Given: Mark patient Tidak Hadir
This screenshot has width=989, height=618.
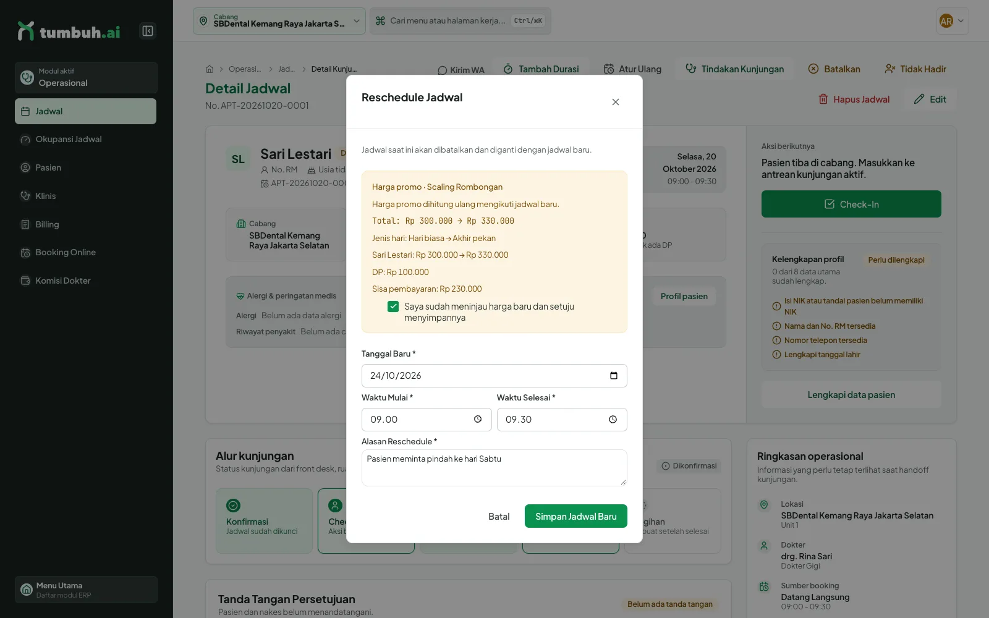Looking at the screenshot, I should (915, 69).
